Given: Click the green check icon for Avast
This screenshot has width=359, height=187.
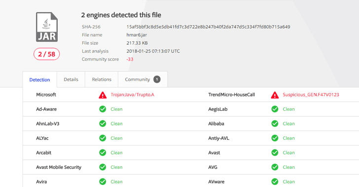Looking at the screenshot, I should [275, 153].
